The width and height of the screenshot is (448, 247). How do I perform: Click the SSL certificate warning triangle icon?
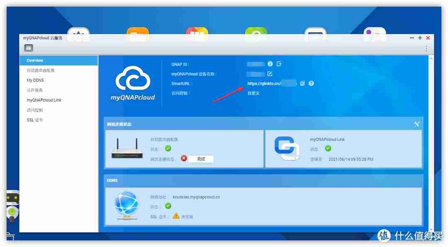coord(176,216)
